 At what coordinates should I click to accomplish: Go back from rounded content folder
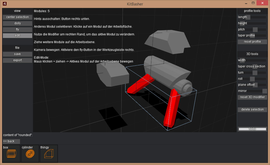pos(11,141)
